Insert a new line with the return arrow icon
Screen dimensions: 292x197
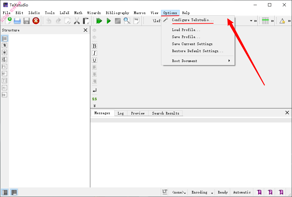[x=94, y=91]
